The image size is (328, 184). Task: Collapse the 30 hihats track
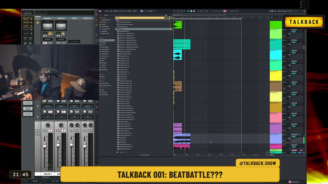[271, 61]
